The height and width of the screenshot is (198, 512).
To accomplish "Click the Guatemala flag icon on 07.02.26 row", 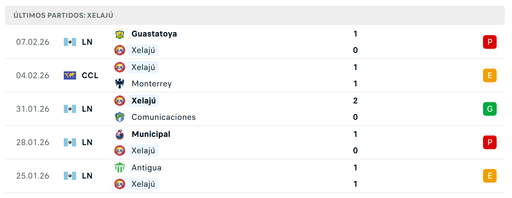I will click(x=70, y=42).
